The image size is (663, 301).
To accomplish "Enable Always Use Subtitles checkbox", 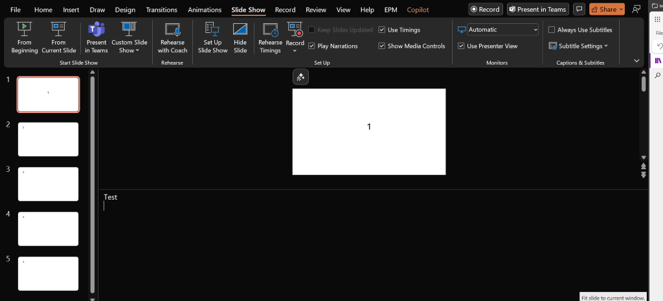I will click(x=552, y=30).
